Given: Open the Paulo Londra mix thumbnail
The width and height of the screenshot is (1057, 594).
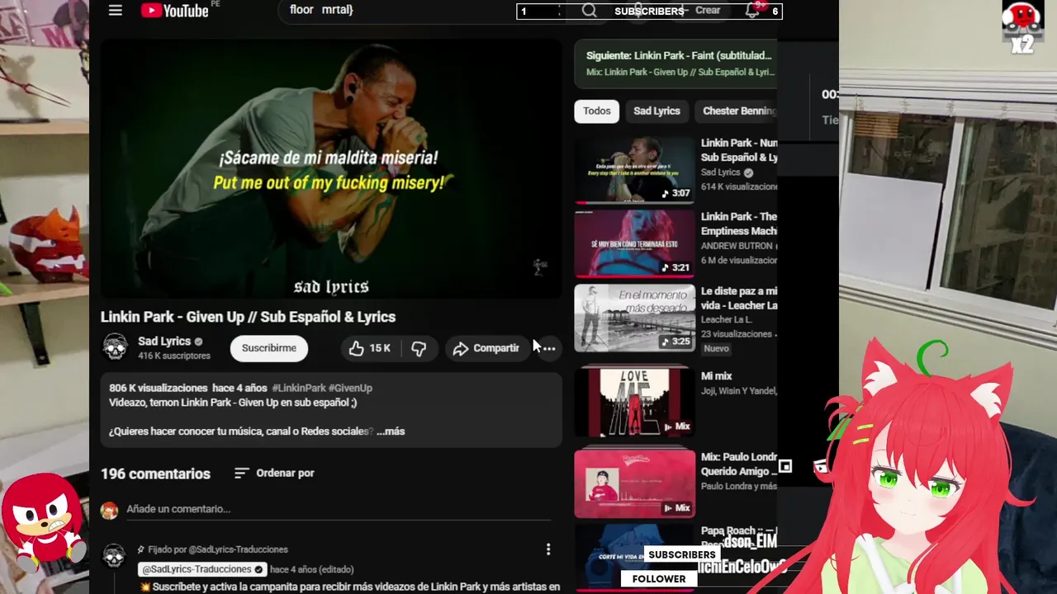Looking at the screenshot, I should [635, 483].
